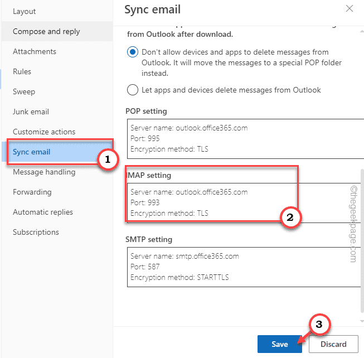Click the IMAP setting heading
This screenshot has height=358, width=364.
pyautogui.click(x=149, y=175)
